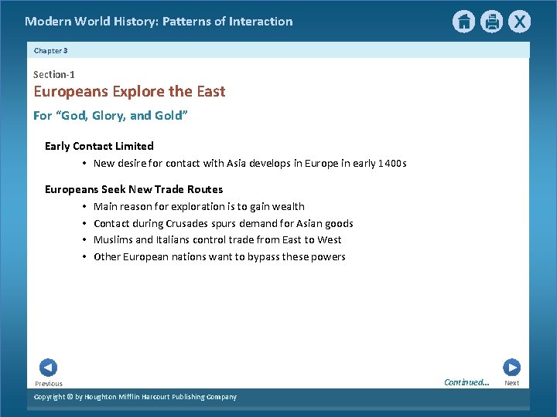
Task: Click bullet 'Muslims and Italians control trade'
Action: tap(217, 239)
